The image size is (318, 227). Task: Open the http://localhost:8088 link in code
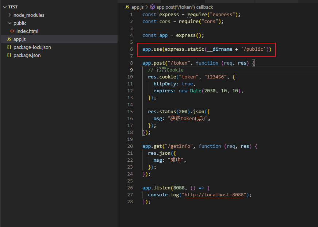pyautogui.click(x=214, y=195)
